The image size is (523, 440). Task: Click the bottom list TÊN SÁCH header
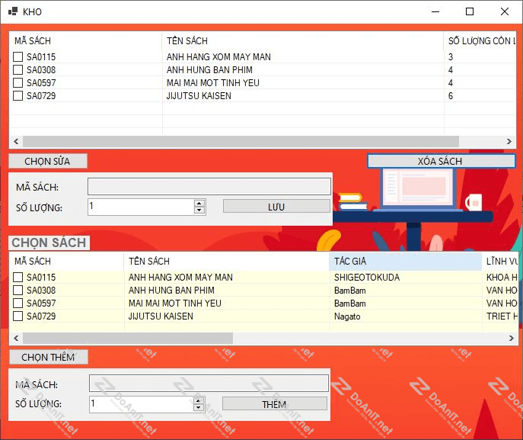pos(226,262)
